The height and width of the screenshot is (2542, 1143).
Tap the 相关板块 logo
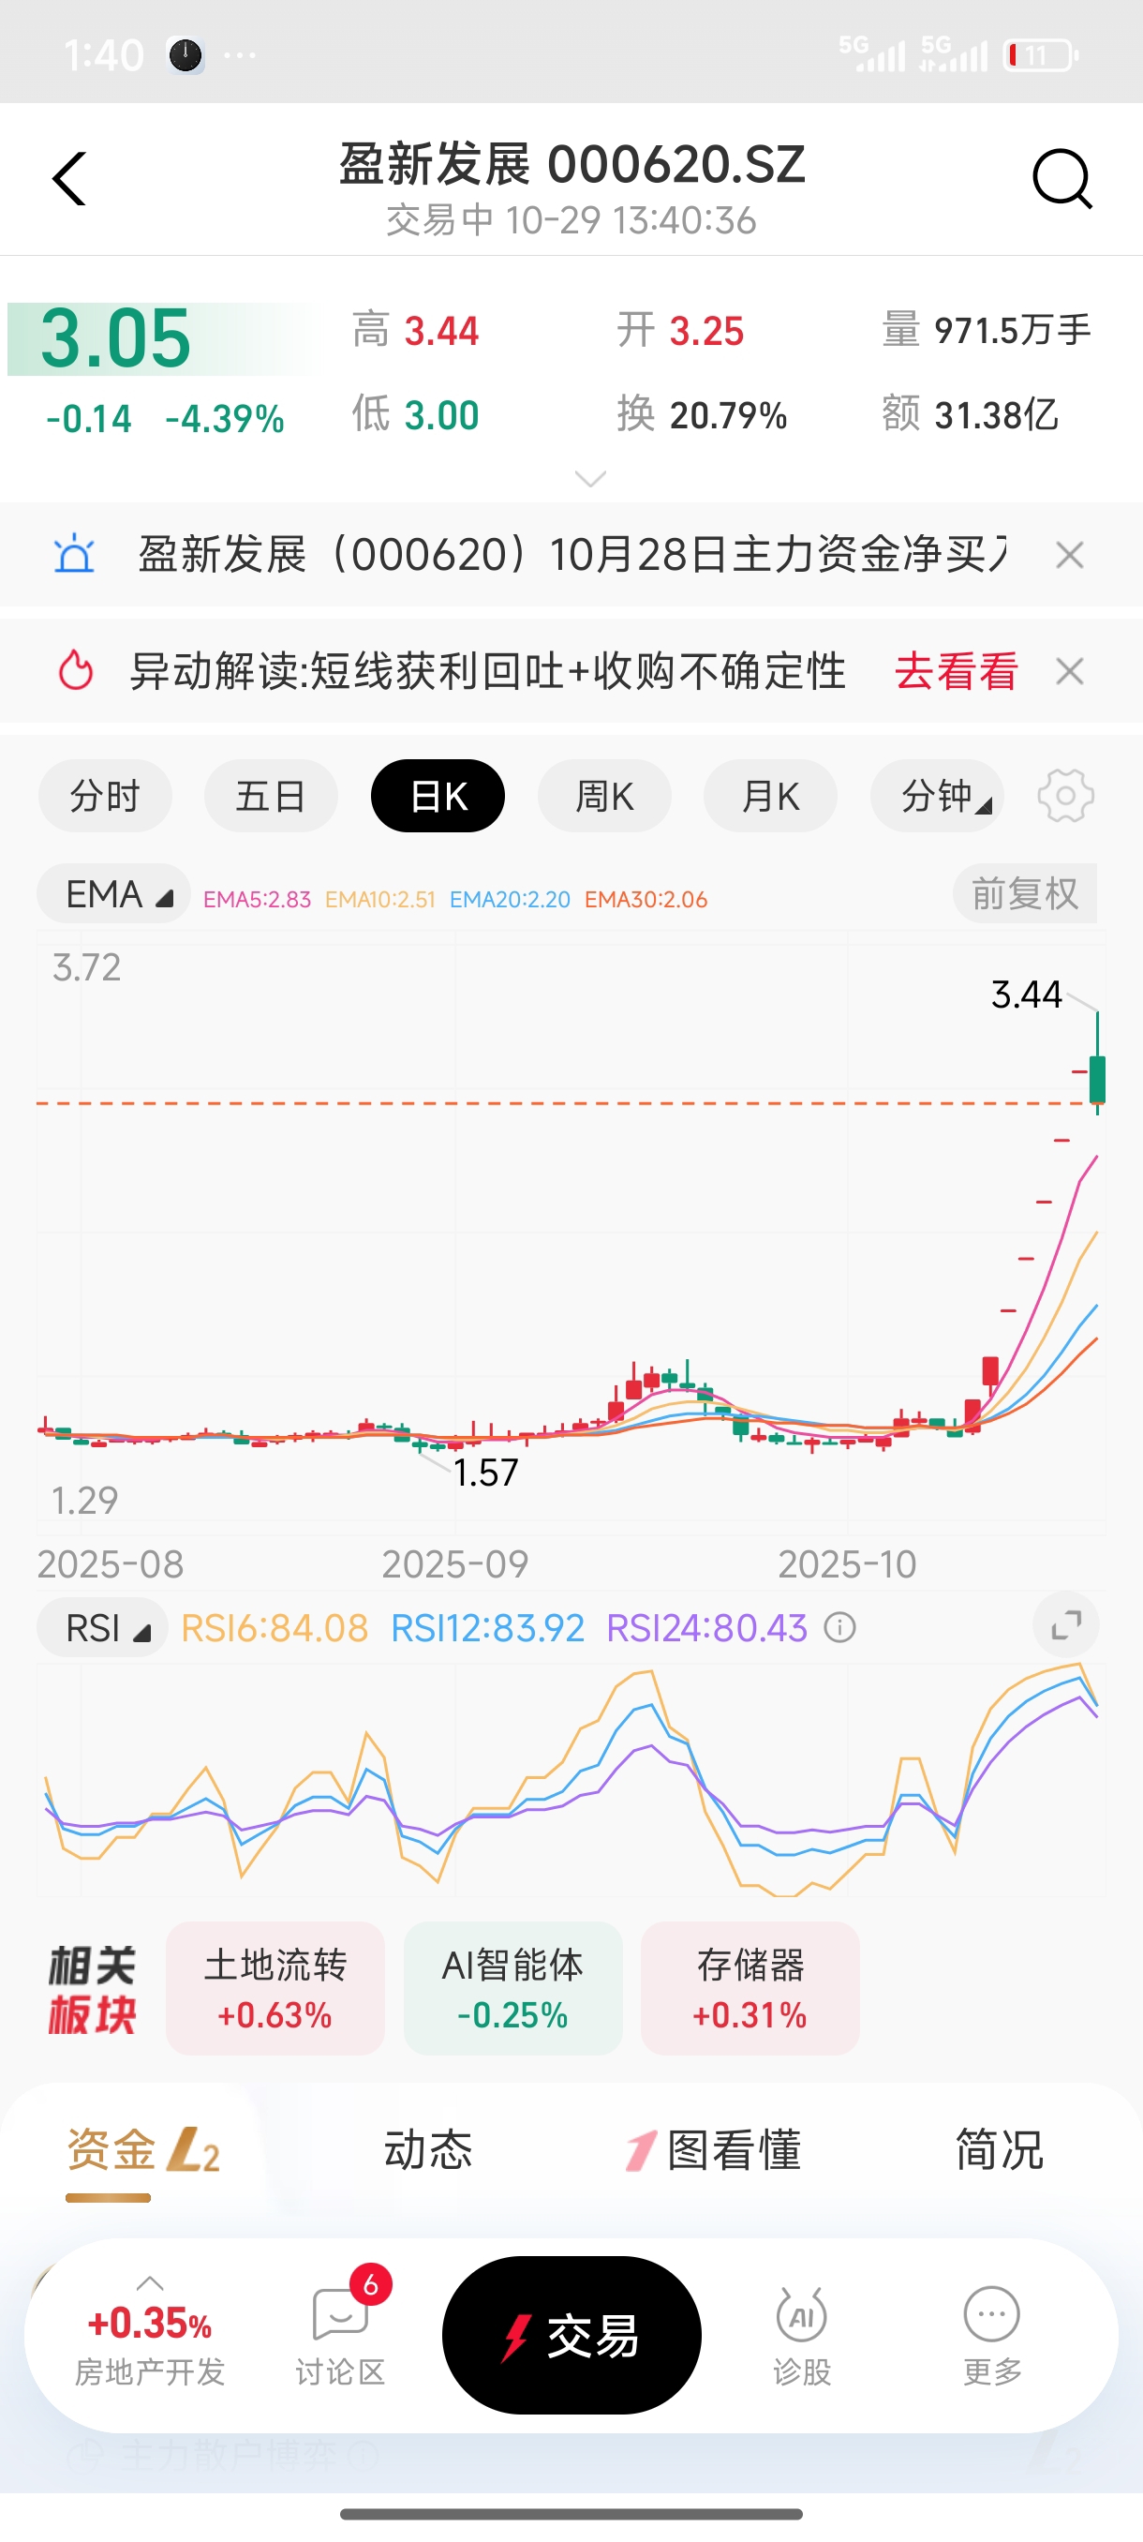[92, 1989]
